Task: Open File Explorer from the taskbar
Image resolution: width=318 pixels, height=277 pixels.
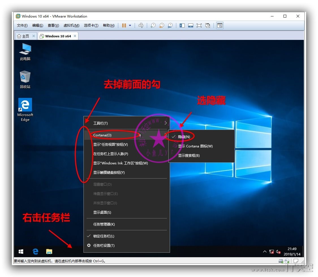Action: (x=49, y=252)
